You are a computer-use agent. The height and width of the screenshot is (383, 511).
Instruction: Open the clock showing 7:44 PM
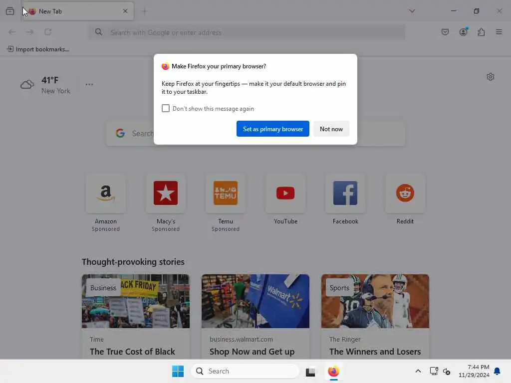474,371
